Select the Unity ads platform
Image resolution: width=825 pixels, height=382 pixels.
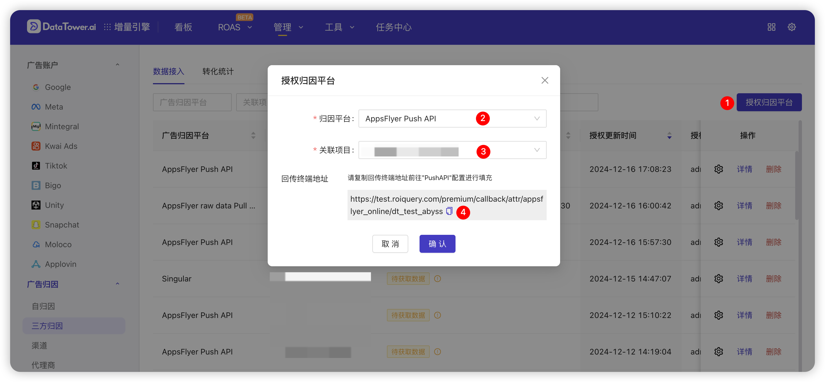(55, 205)
